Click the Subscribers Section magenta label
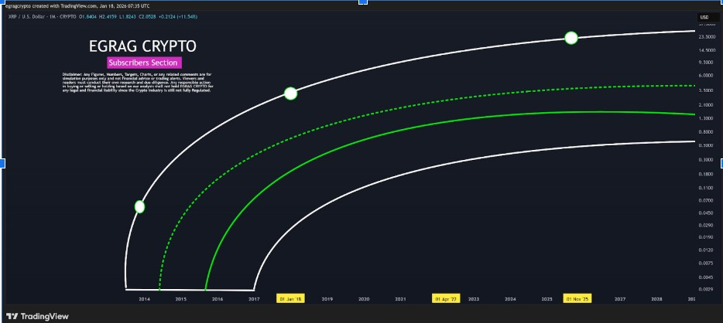This screenshot has height=323, width=723. coord(143,63)
